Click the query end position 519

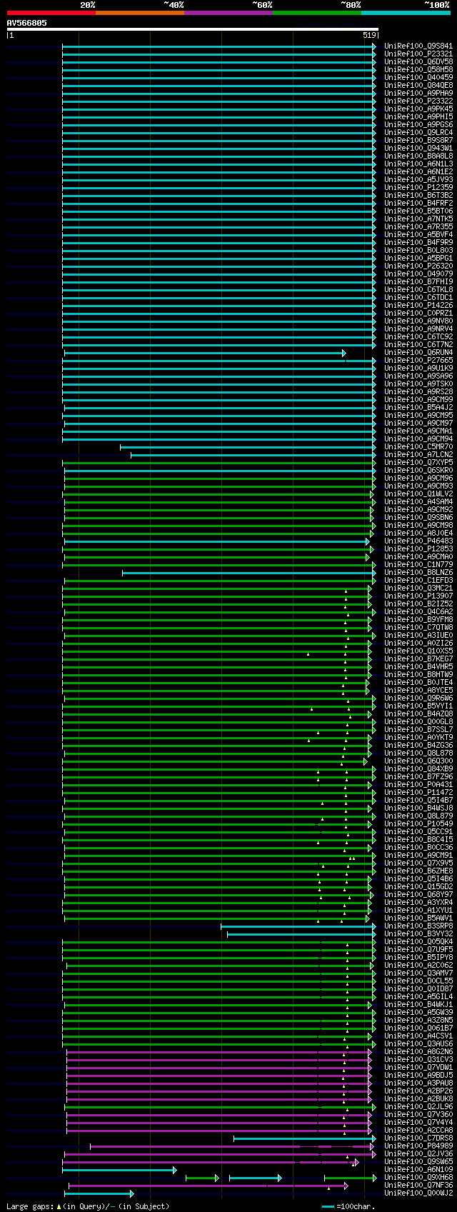[369, 35]
